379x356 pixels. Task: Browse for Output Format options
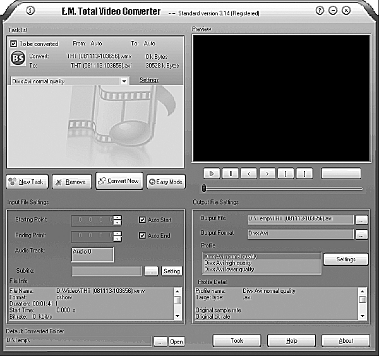(x=361, y=235)
